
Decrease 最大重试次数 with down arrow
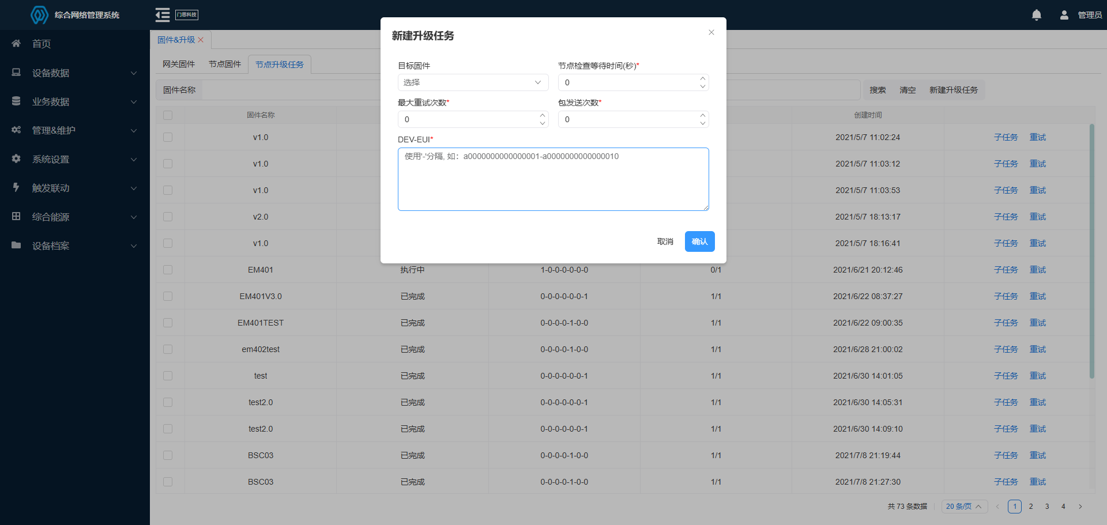tap(542, 123)
